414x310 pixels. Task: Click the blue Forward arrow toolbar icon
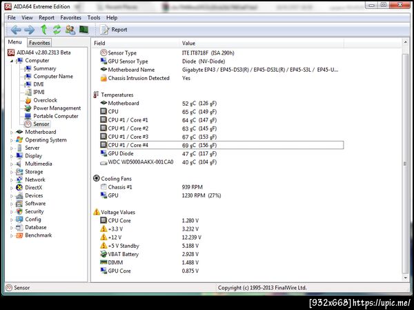pyautogui.click(x=29, y=30)
